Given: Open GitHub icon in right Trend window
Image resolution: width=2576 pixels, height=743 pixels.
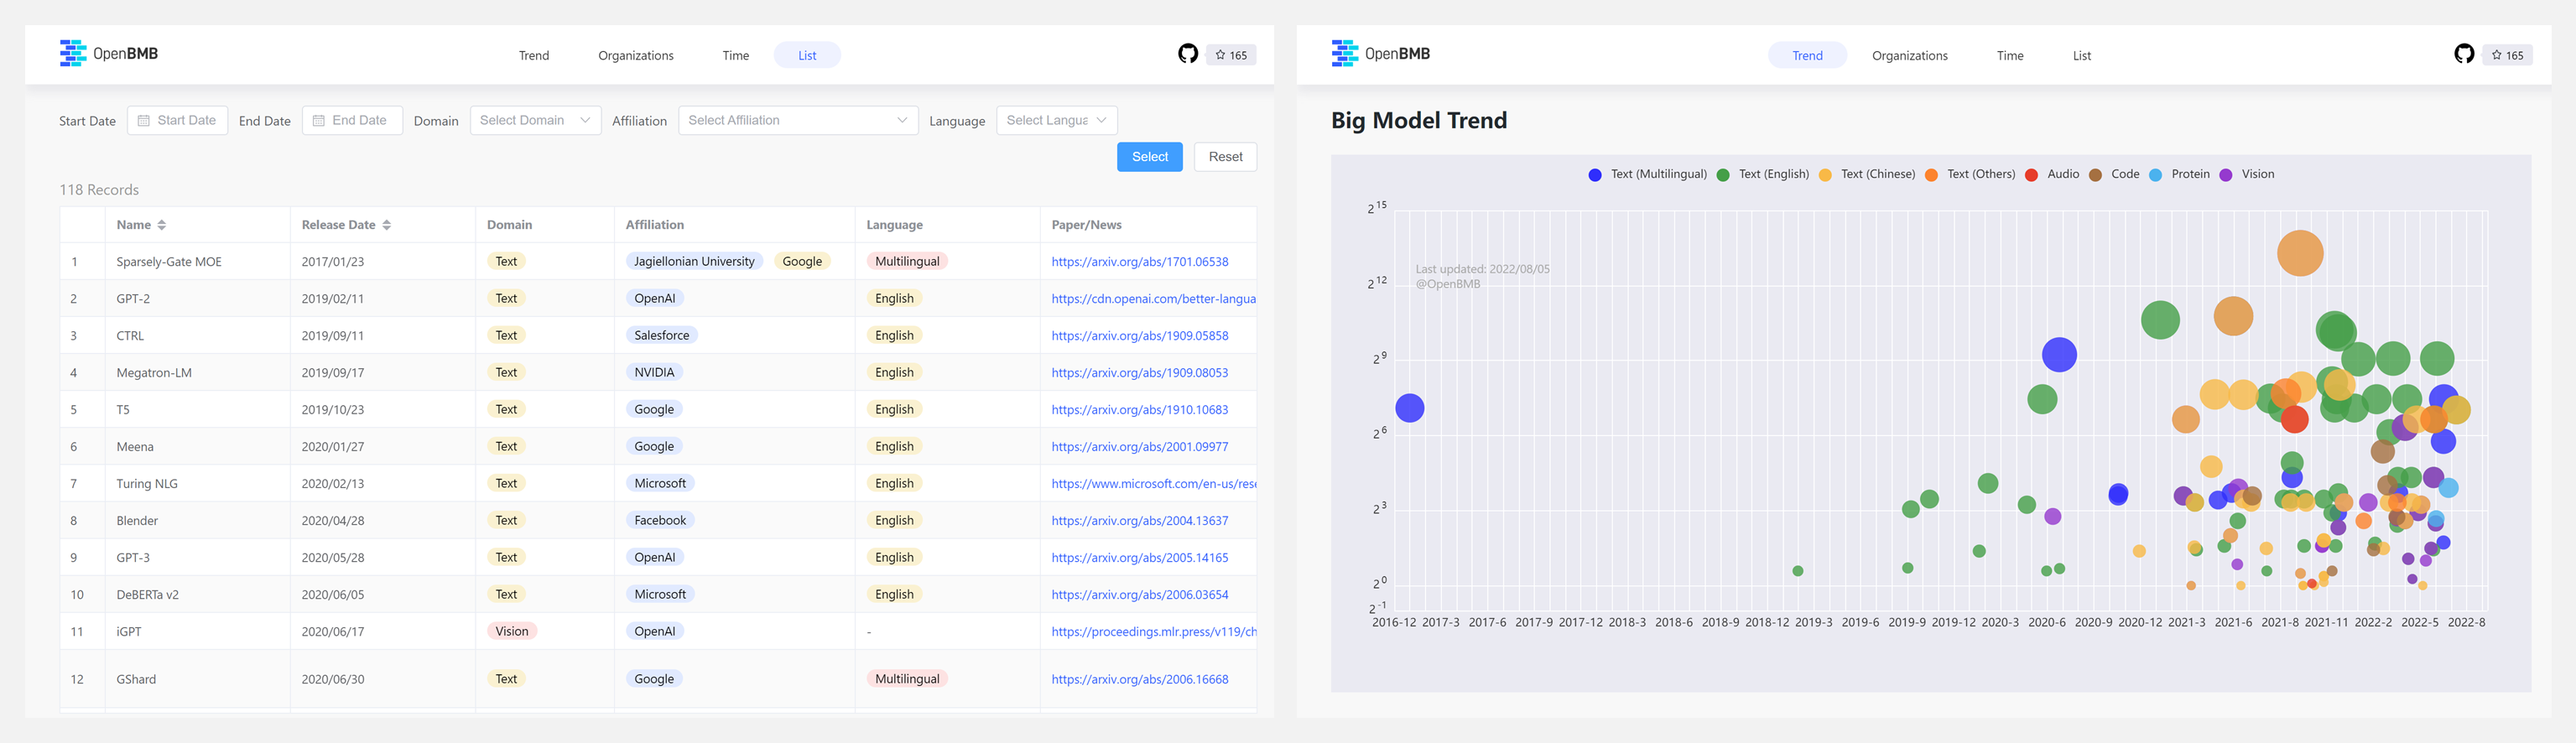Looking at the screenshot, I should (x=2464, y=54).
